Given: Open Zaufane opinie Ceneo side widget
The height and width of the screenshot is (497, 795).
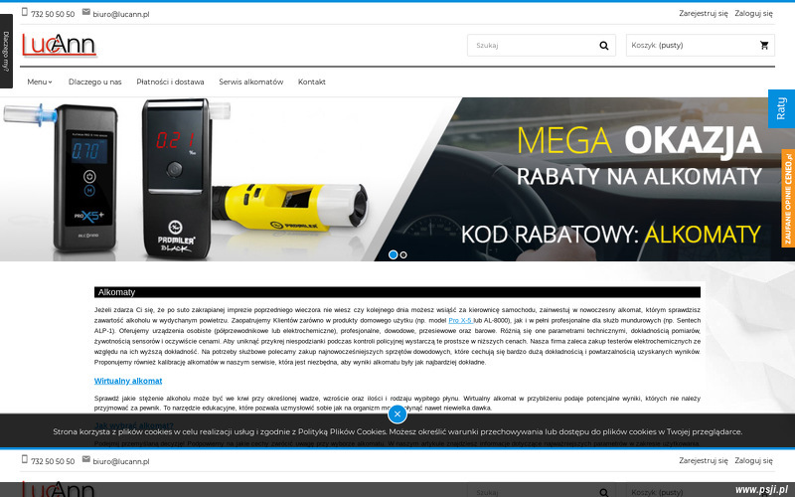Looking at the screenshot, I should click(x=788, y=198).
